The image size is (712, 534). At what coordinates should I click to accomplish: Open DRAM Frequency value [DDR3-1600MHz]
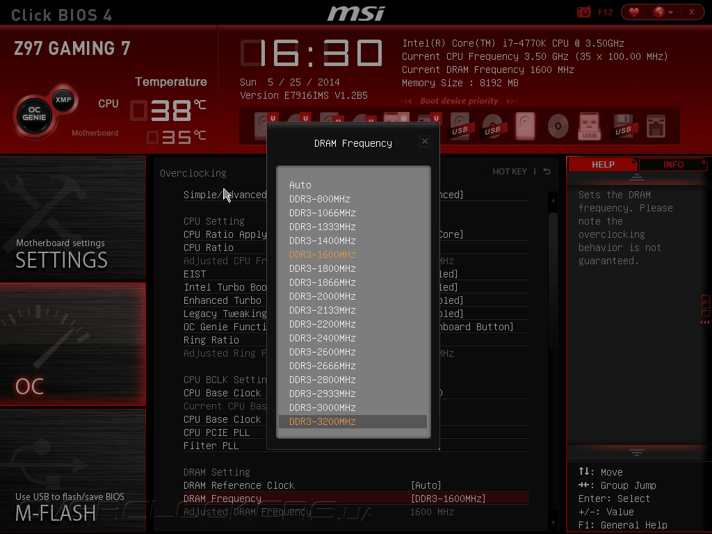448,499
